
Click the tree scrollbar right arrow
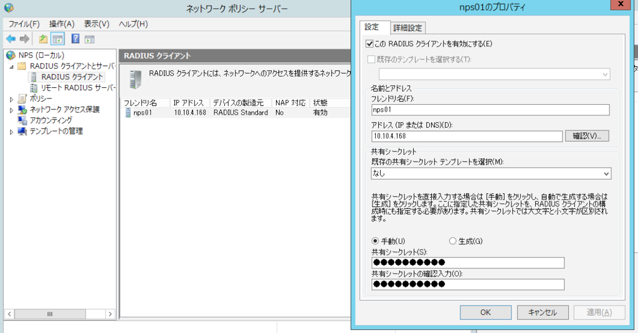(110, 314)
